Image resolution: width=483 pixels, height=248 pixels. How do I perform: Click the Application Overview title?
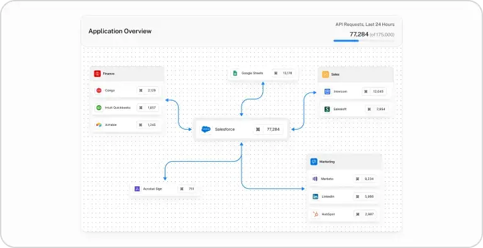click(x=120, y=31)
